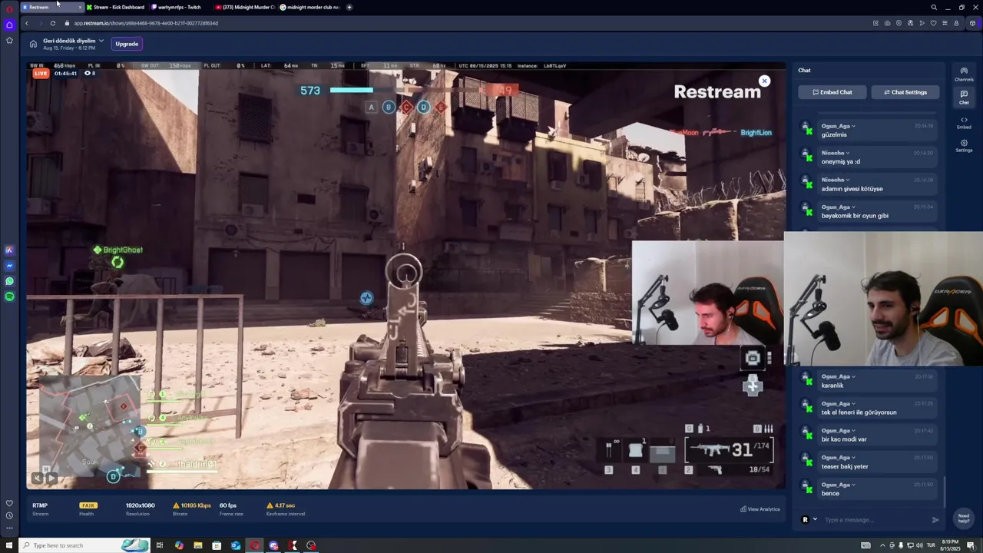Open Opera easy setup sliders icon
Screen dimensions: 983x553
[945, 23]
